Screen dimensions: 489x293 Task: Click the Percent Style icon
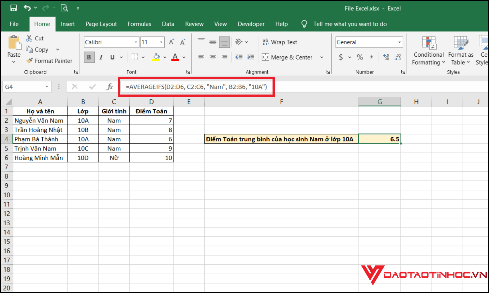tap(360, 57)
